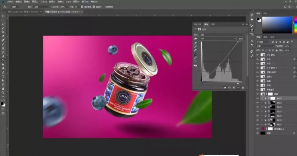Click the reset curves adjustment icon

[x=234, y=88]
